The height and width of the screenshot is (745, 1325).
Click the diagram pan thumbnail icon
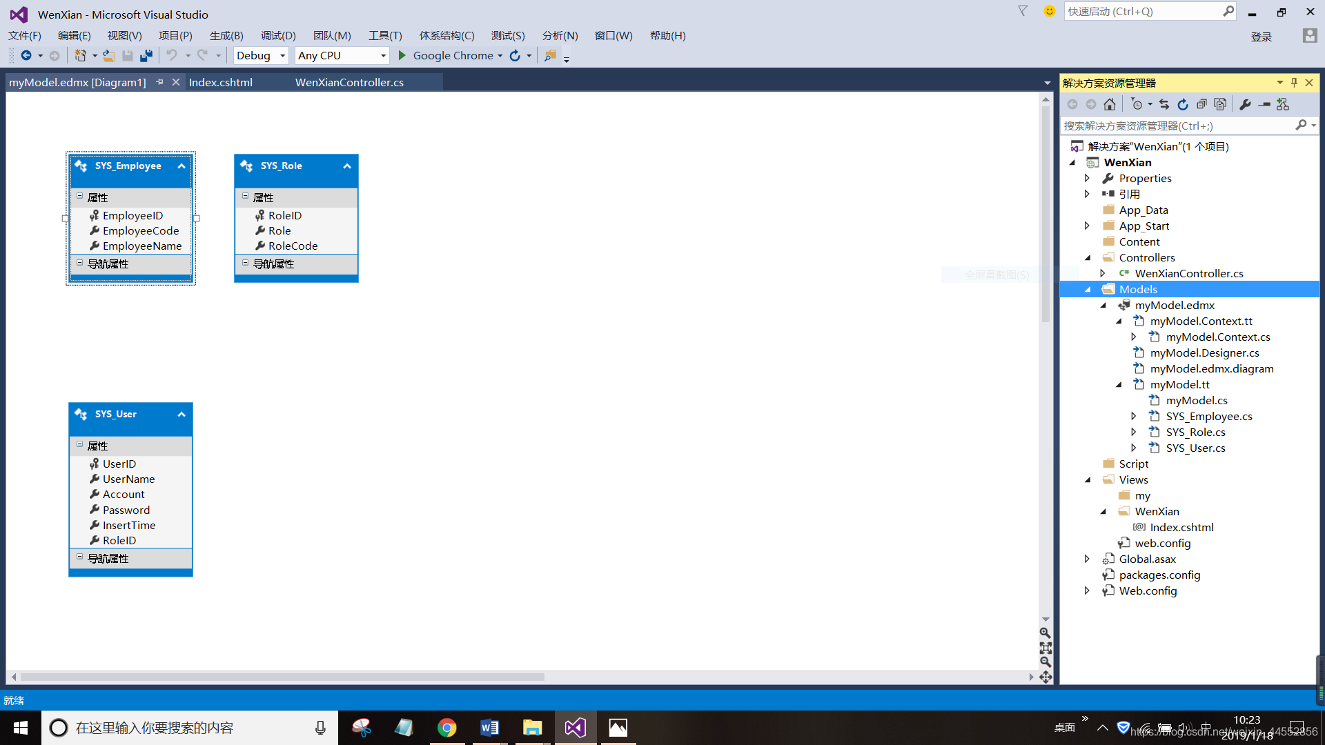click(1046, 677)
